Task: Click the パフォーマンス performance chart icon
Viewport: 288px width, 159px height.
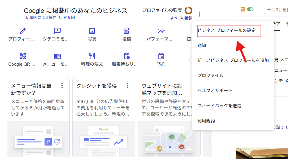Action: coord(161,31)
